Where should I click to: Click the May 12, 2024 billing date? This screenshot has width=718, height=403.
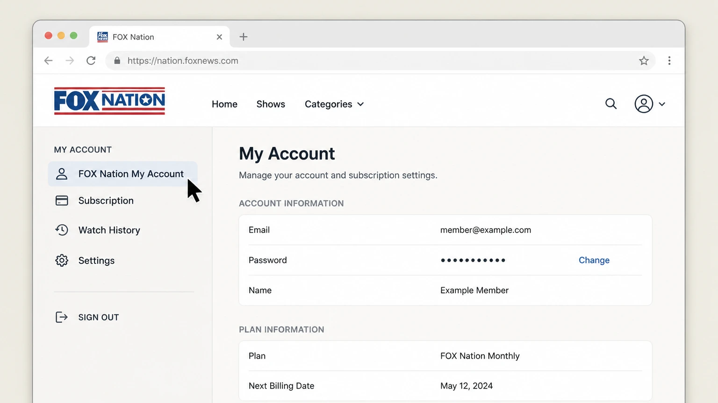(467, 386)
